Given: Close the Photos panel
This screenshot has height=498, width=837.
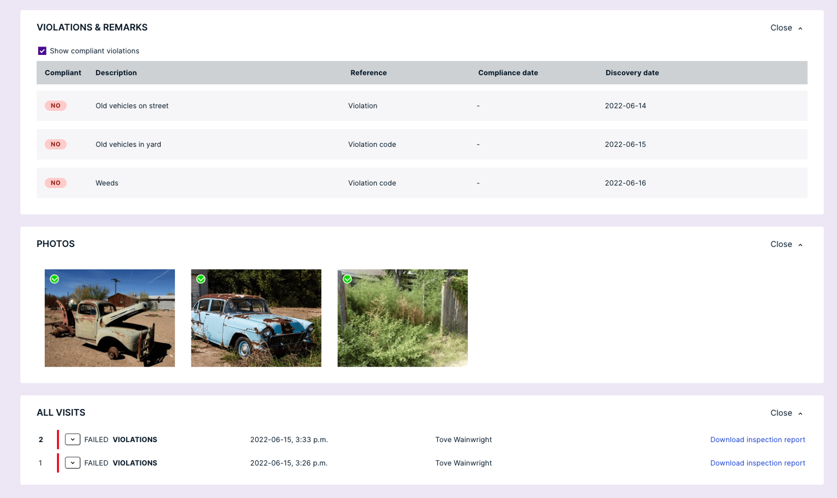Looking at the screenshot, I should [780, 244].
